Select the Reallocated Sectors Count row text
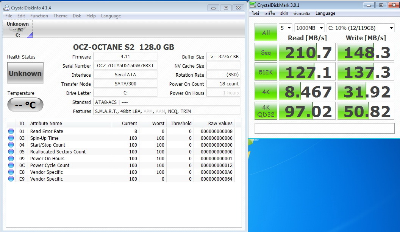 click(x=58, y=152)
